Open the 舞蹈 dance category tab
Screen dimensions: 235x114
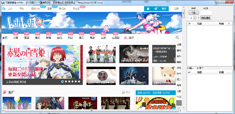point(48,38)
